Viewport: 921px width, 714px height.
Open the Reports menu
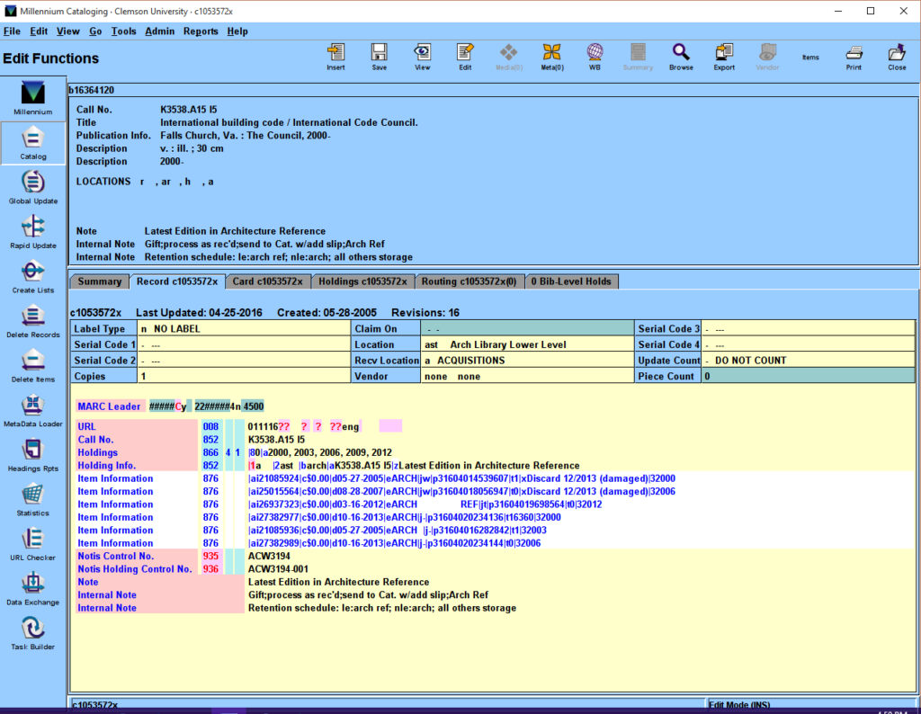[201, 31]
